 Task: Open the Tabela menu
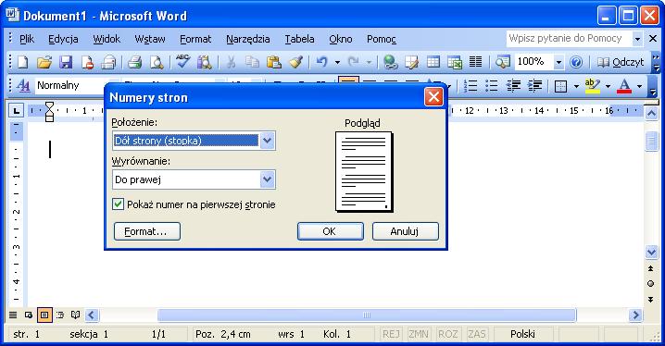point(299,39)
